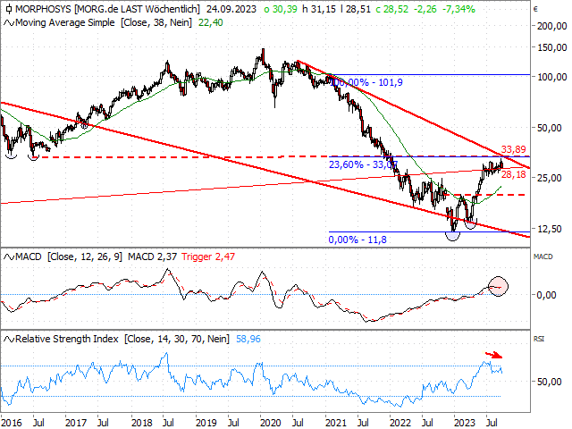This screenshot has height=429, width=572.
Task: Click the moving average value 22,40
Action: [x=211, y=22]
